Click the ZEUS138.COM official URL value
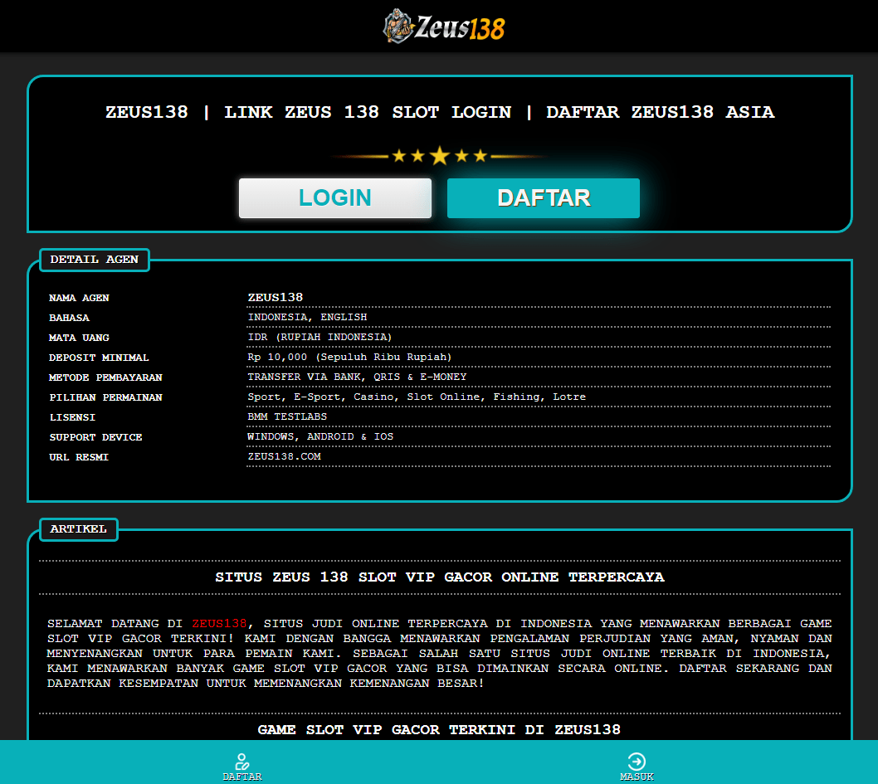The width and height of the screenshot is (878, 784). tap(284, 456)
